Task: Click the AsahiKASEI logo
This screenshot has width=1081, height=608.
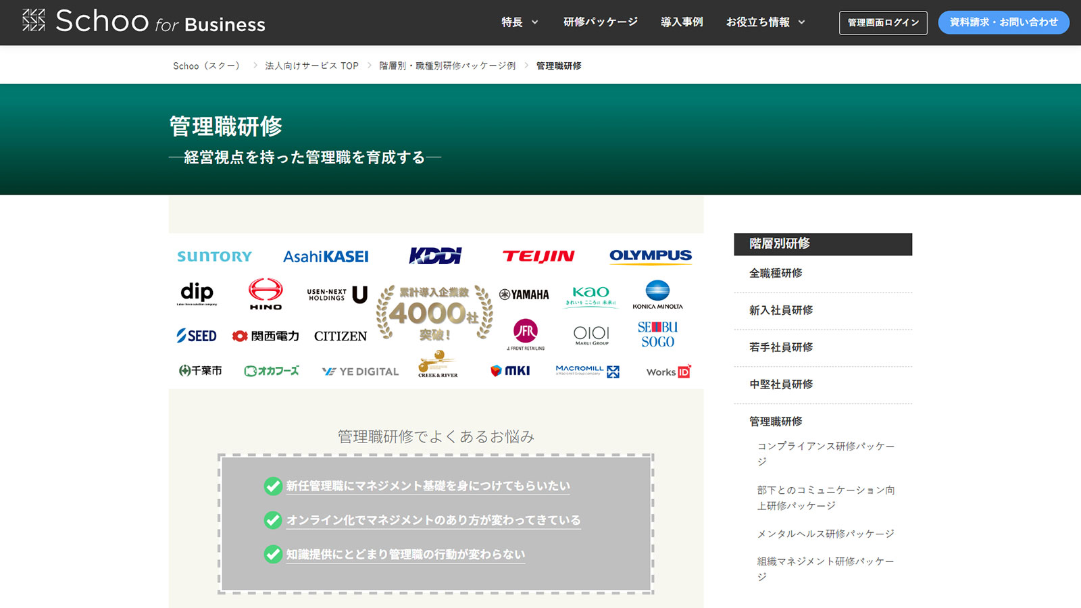Action: [326, 257]
